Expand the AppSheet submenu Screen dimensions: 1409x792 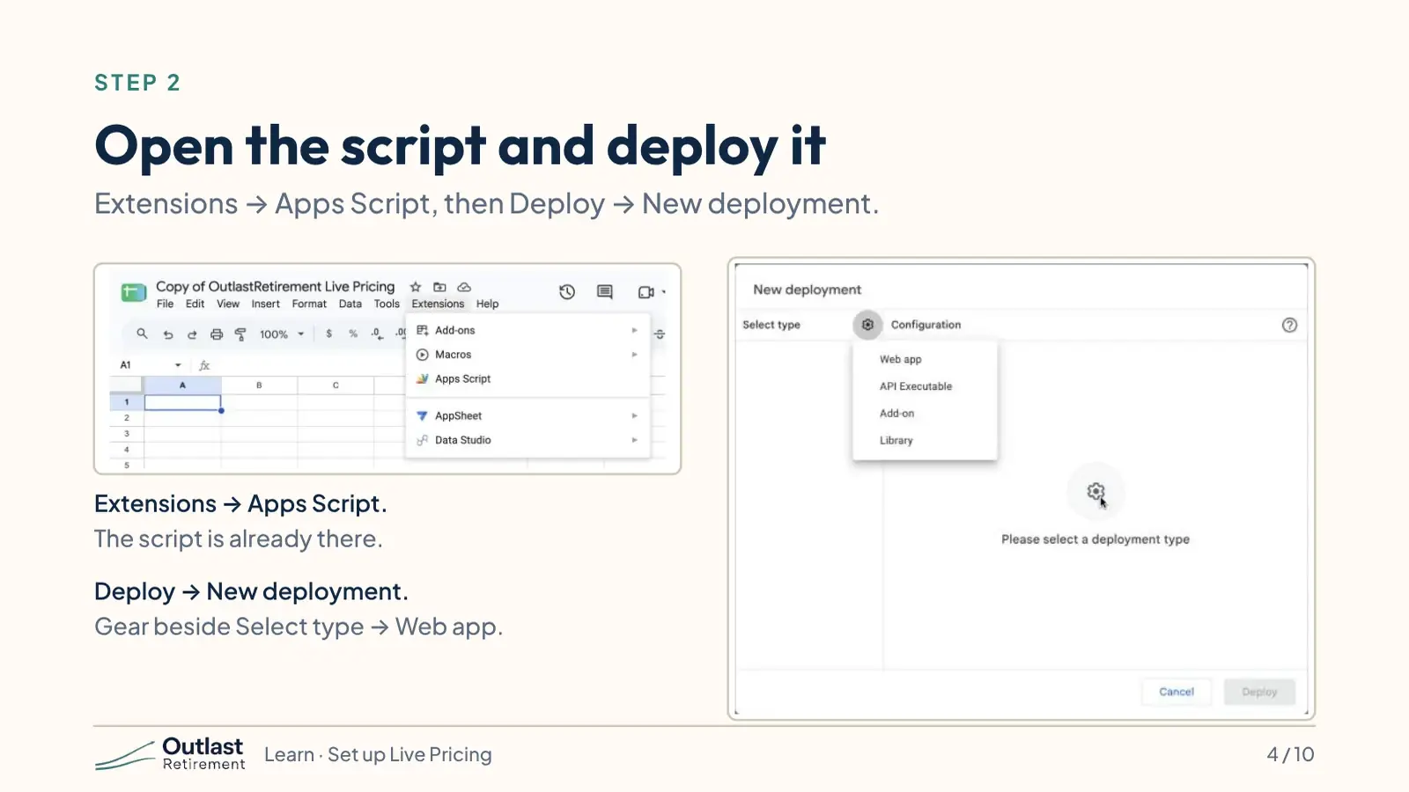634,416
